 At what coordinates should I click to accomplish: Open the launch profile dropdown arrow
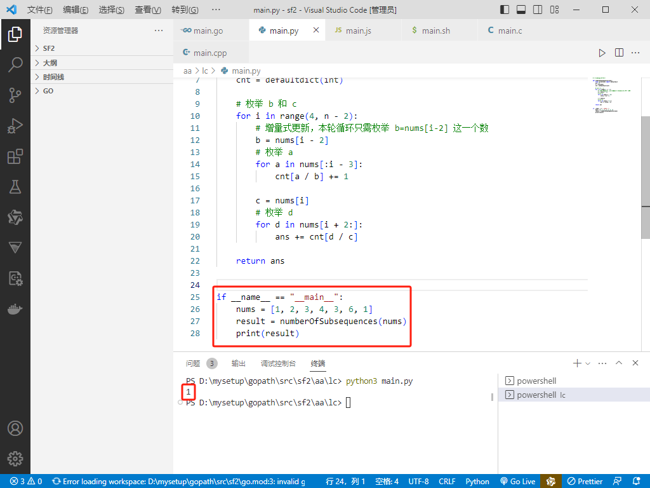pyautogui.click(x=588, y=363)
